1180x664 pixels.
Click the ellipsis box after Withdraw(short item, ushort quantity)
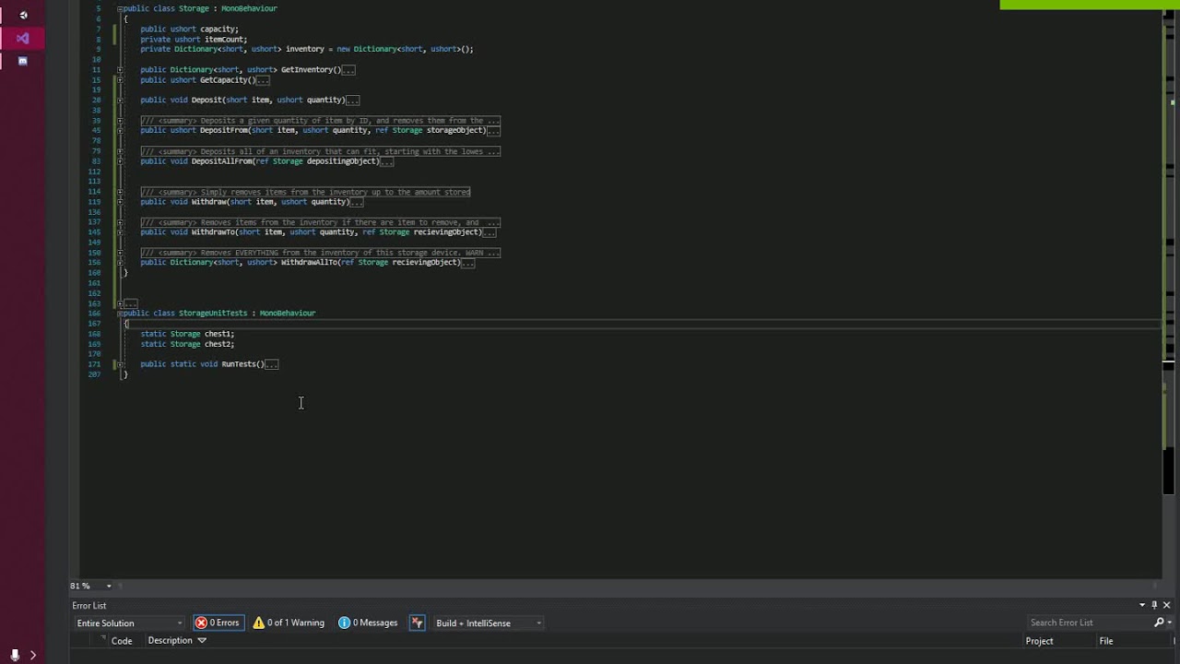(357, 202)
